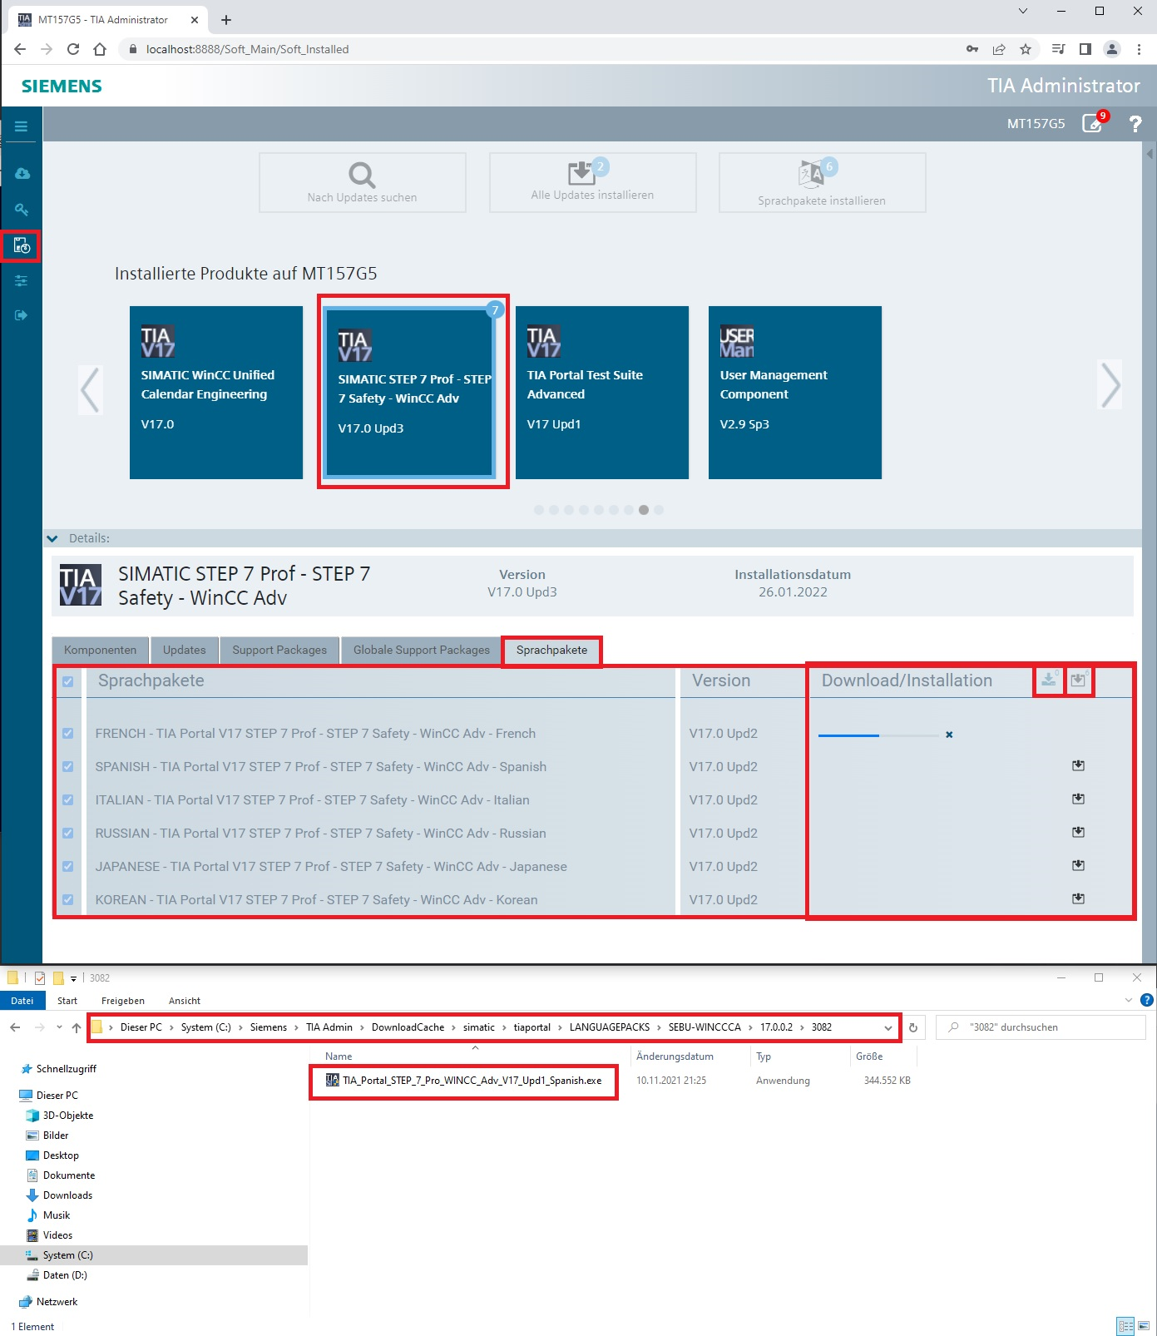Select the TIA Portal Test Suite Advanced card
The width and height of the screenshot is (1157, 1336).
[602, 393]
